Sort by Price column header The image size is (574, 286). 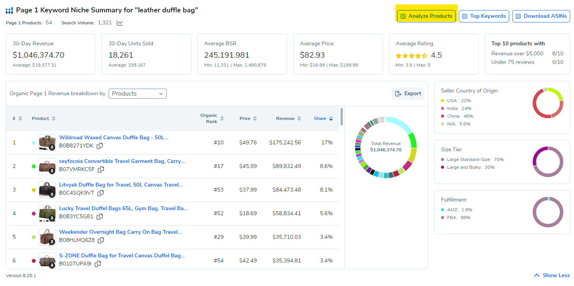[x=247, y=118]
